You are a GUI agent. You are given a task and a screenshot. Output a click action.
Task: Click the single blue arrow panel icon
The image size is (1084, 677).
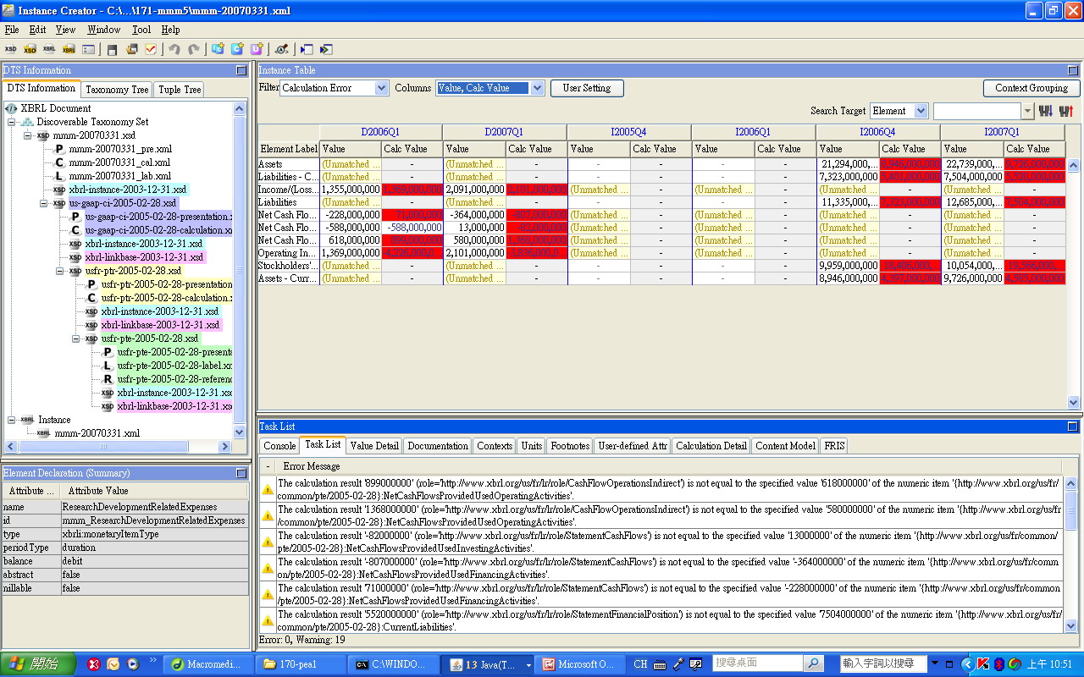click(307, 50)
